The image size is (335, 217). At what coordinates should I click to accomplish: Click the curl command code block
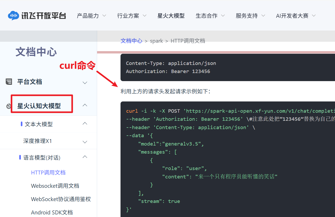228,159
